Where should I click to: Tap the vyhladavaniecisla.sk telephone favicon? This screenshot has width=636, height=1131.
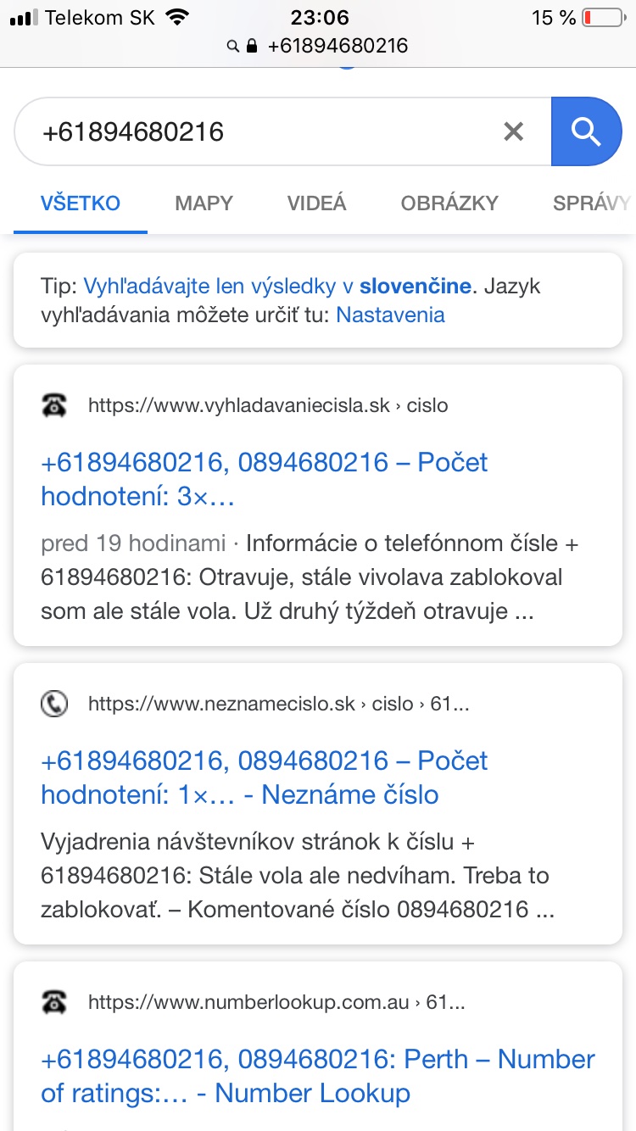(x=54, y=405)
